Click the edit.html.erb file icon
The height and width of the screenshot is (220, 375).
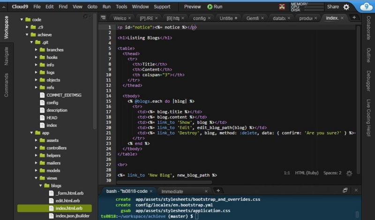[51, 201]
